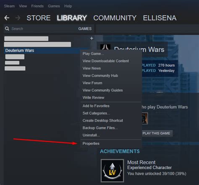The height and width of the screenshot is (185, 199).
Task: Open the Steam menu in menu bar
Action: click(9, 6)
